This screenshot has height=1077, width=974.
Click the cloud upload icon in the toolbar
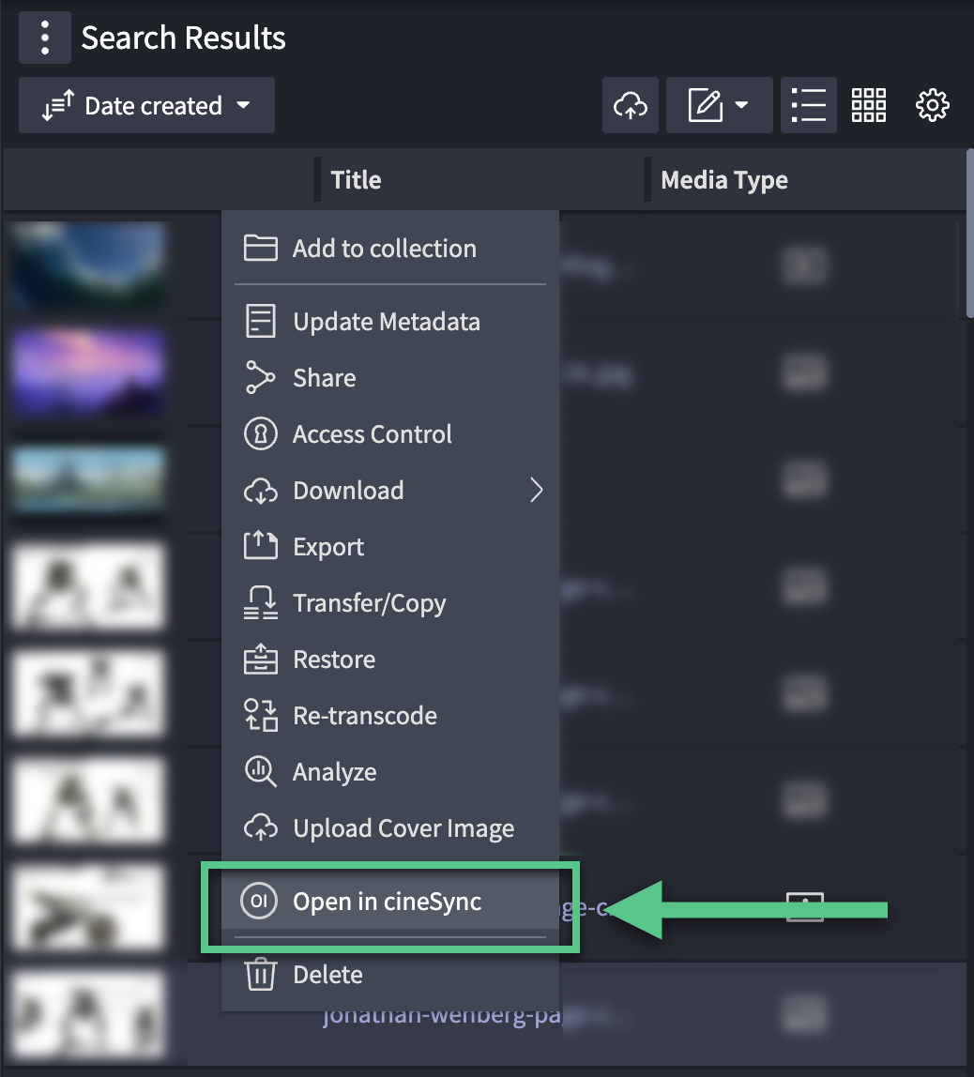(x=630, y=105)
